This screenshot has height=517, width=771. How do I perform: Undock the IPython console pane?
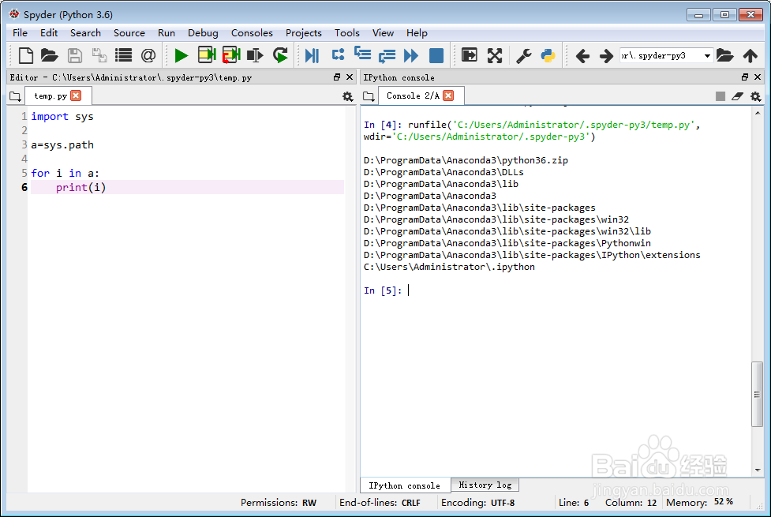click(745, 77)
